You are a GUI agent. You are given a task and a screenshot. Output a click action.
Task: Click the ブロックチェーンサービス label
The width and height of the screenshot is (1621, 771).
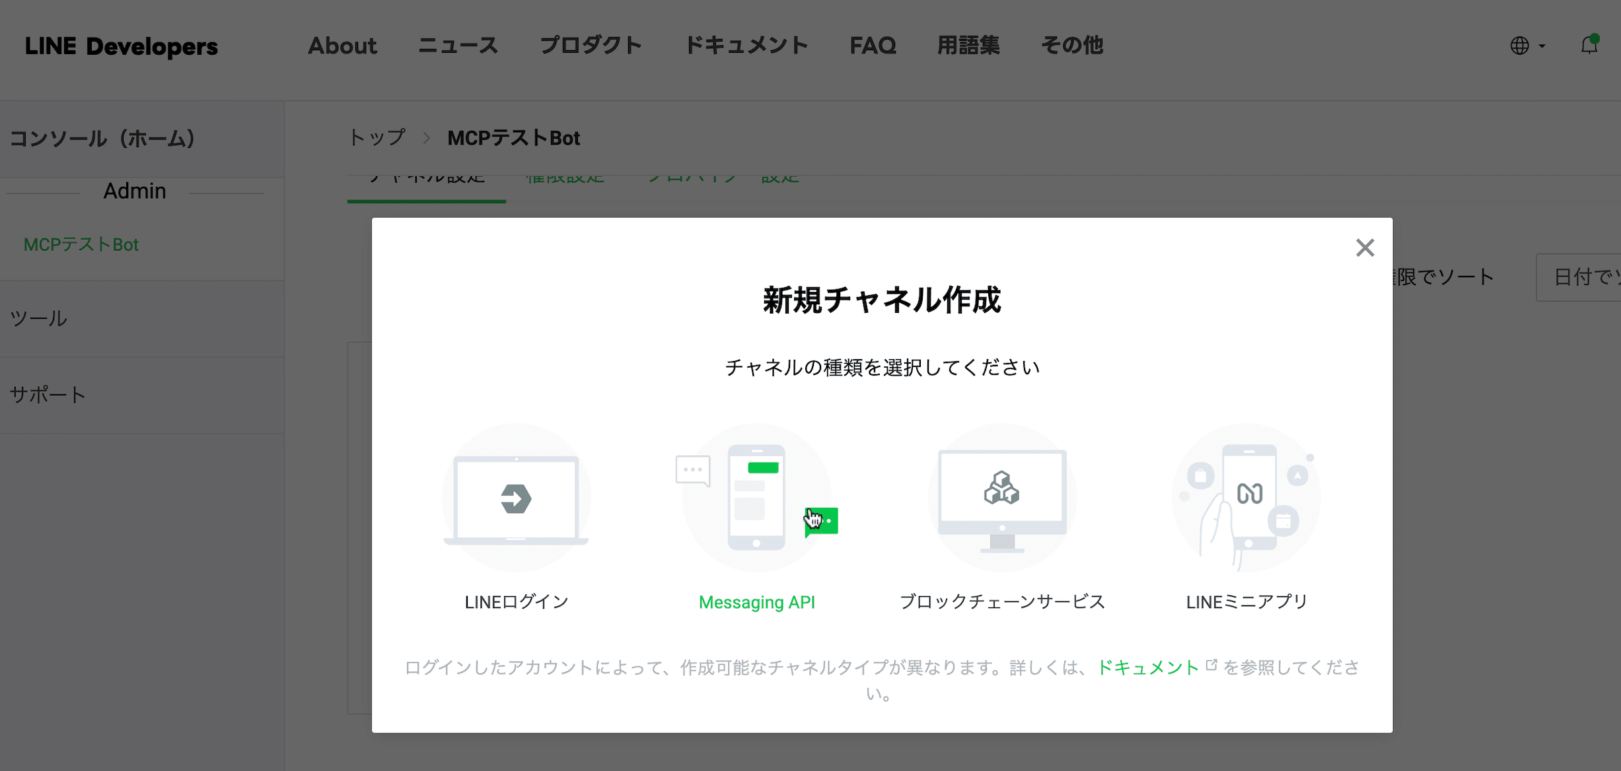1002,602
